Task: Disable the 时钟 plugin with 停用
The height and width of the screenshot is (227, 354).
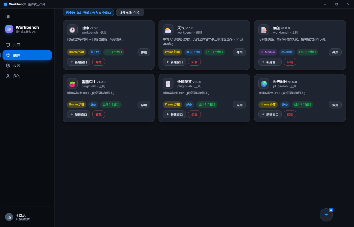Action: coord(144,52)
